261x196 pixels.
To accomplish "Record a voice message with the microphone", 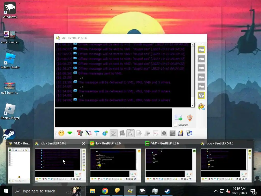I will [190, 118].
